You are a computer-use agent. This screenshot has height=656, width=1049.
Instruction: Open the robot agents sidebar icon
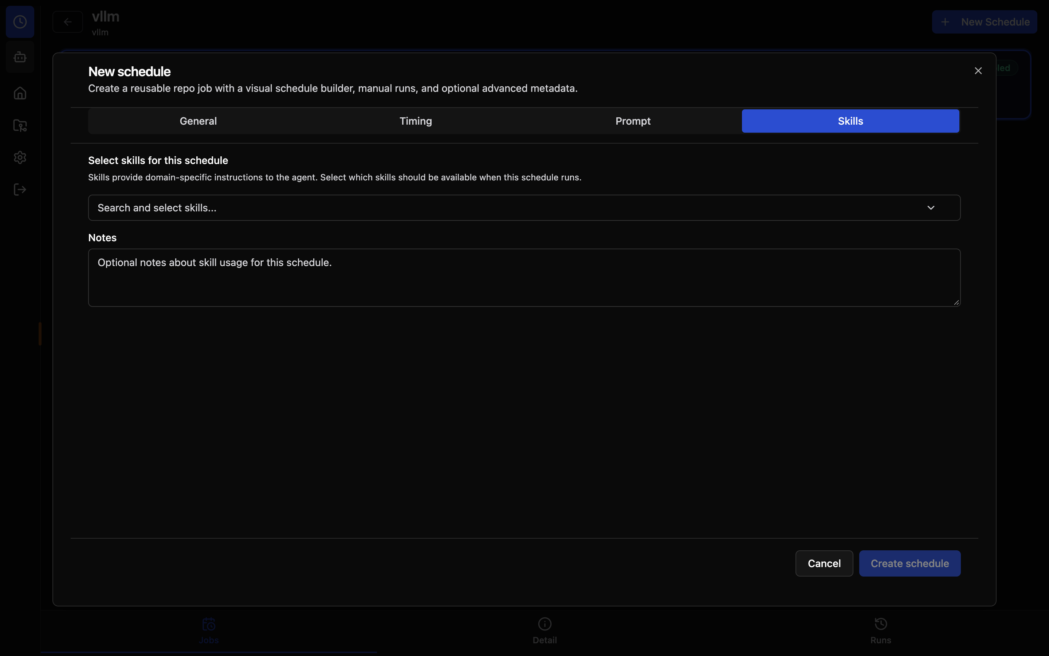point(20,57)
